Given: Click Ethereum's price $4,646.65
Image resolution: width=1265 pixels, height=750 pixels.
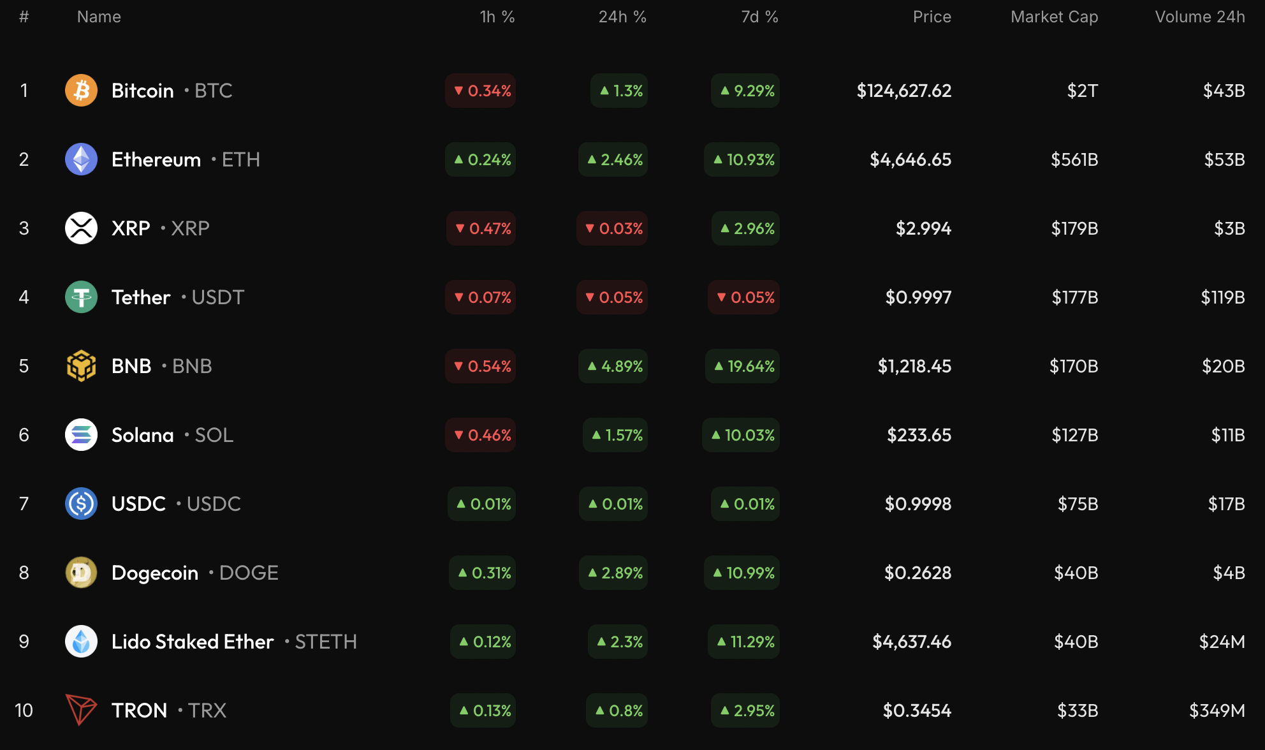Looking at the screenshot, I should [x=910, y=159].
